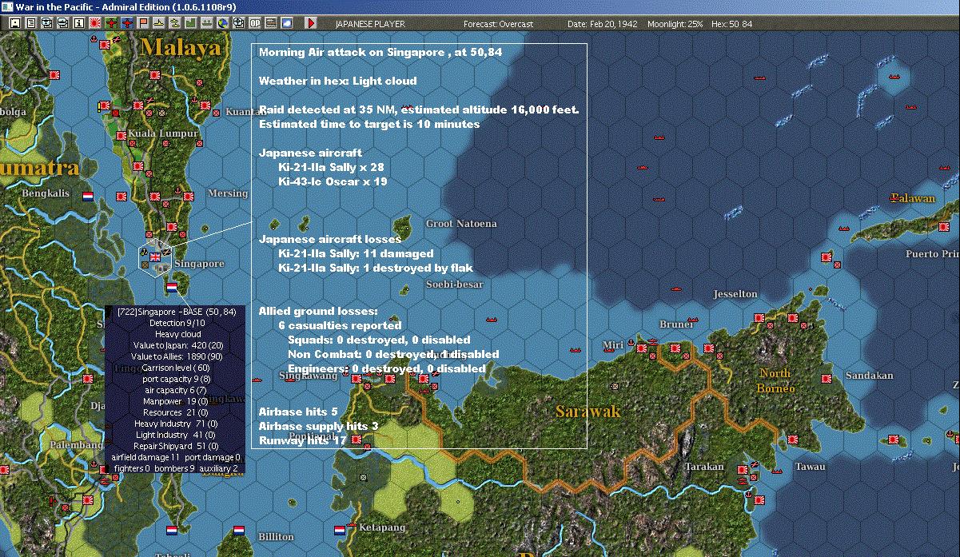The image size is (960, 557).
Task: Click the Sandakan map label
Action: [x=870, y=376]
